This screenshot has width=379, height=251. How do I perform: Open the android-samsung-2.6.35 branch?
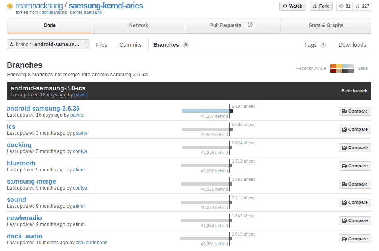43,108
